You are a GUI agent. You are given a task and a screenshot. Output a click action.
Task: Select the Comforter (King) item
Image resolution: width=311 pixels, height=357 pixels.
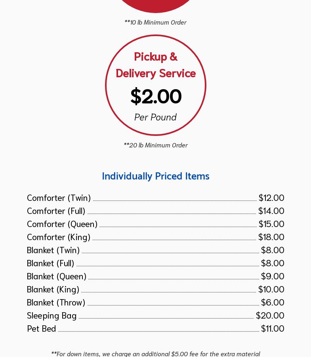click(x=59, y=237)
